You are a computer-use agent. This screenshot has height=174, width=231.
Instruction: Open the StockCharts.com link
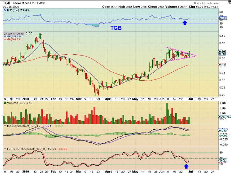point(206,3)
